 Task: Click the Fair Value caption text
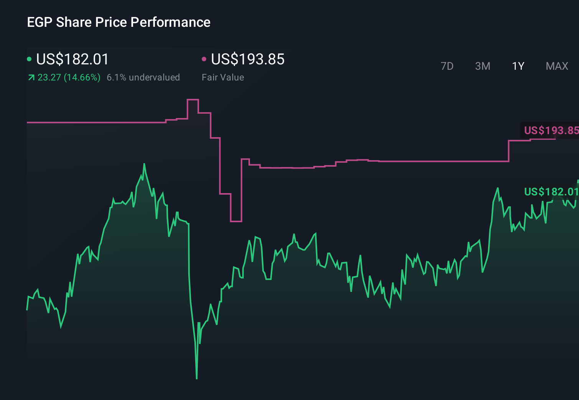(222, 77)
